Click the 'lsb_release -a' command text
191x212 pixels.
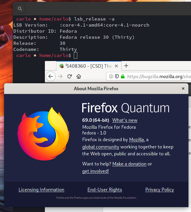click(x=94, y=19)
